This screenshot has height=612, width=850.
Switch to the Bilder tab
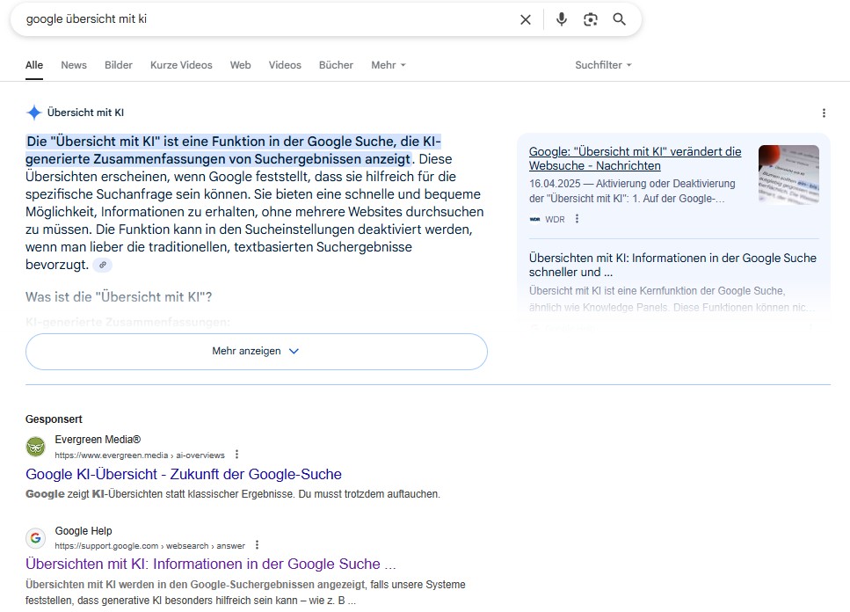coord(118,65)
